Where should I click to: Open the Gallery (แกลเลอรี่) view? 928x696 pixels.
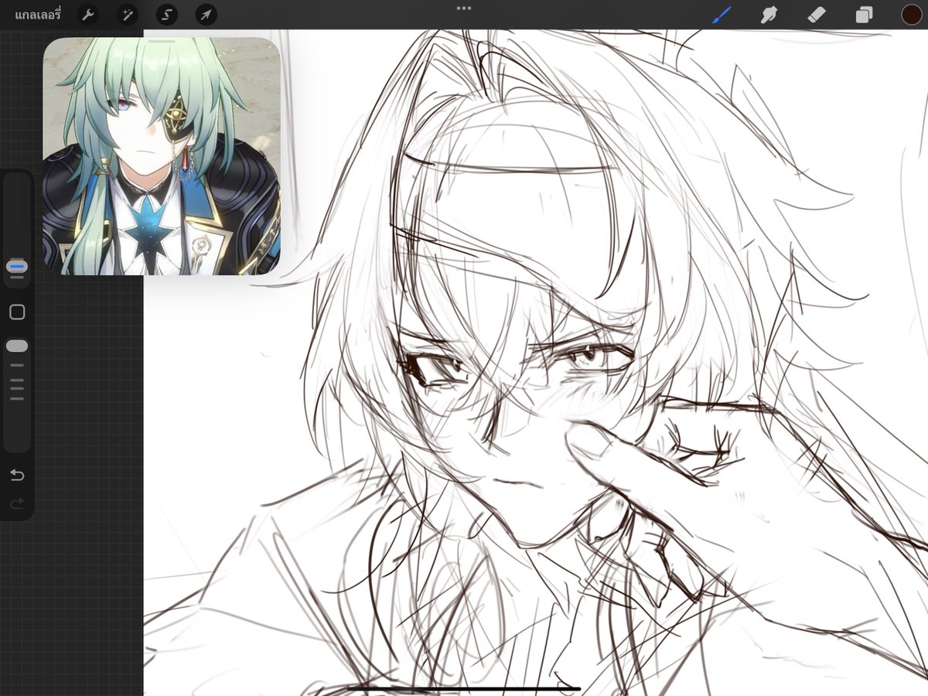tap(37, 15)
